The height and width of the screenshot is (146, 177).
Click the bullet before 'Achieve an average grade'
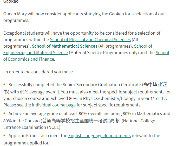pos(4,113)
